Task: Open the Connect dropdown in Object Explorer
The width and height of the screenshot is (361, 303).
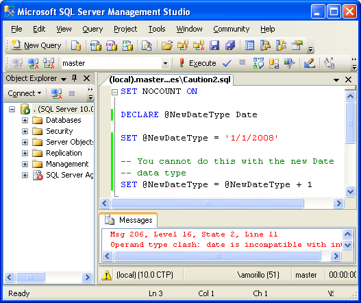Action: (x=25, y=93)
